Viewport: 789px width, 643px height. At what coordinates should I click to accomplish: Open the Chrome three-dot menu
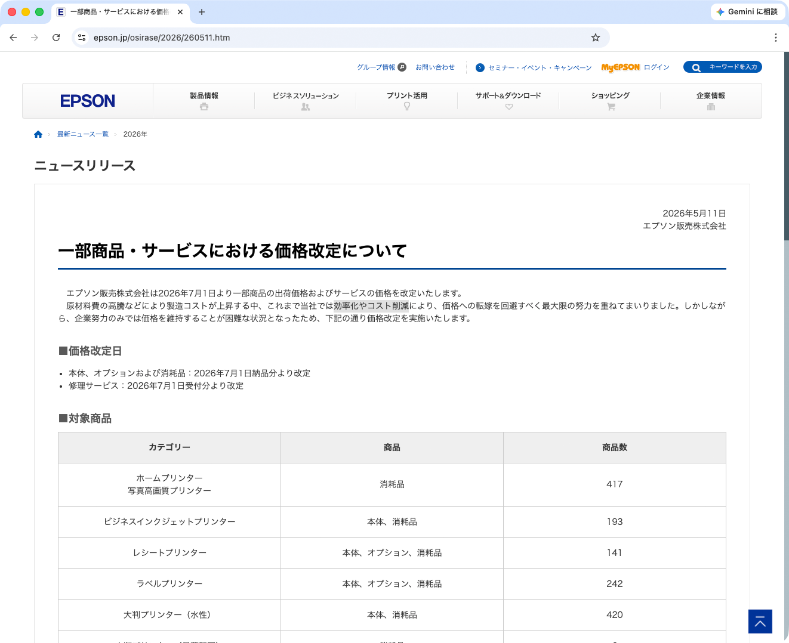pyautogui.click(x=776, y=38)
